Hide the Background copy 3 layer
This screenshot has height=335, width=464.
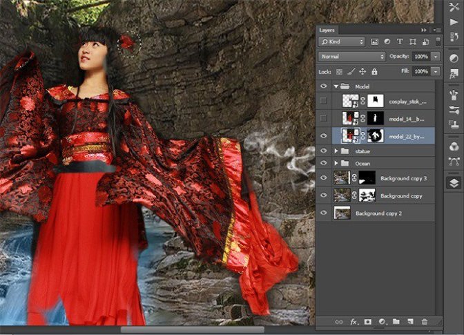click(323, 178)
